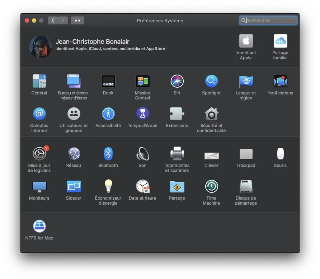The image size is (320, 279).
Task: Open Sécurité et confidentialité pane
Action: click(211, 114)
